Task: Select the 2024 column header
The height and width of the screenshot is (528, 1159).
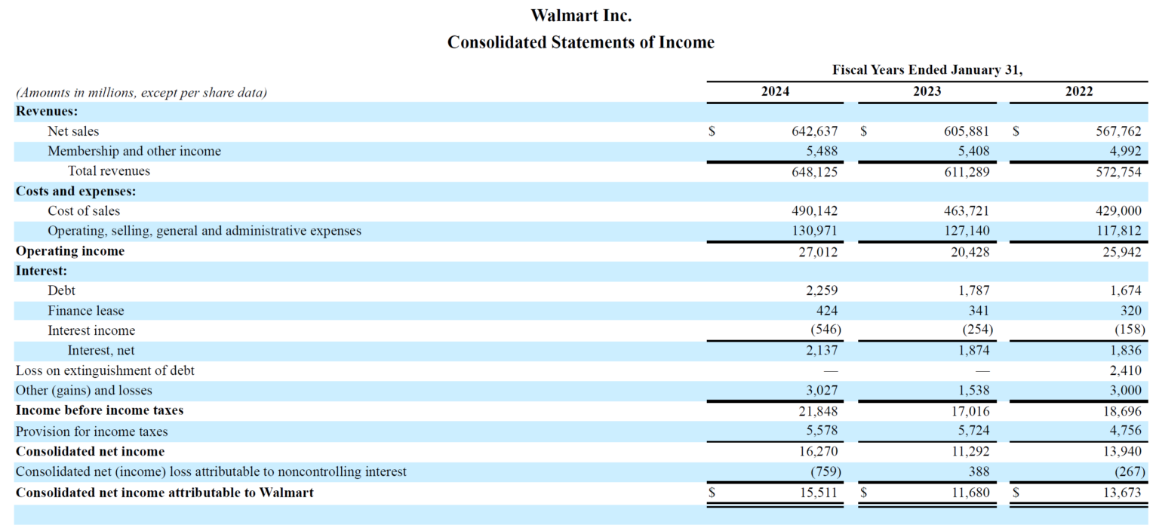Action: tap(775, 91)
